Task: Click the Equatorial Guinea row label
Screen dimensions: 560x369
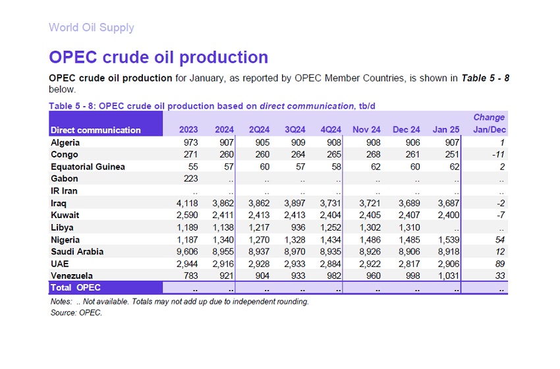Action: coord(88,167)
